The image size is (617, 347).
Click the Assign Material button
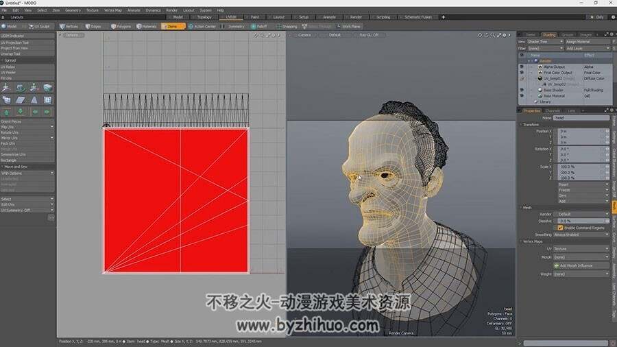point(587,41)
